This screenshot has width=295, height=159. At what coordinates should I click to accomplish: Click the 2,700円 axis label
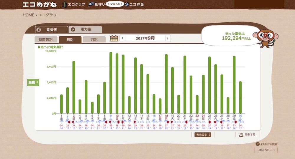click(x=51, y=98)
